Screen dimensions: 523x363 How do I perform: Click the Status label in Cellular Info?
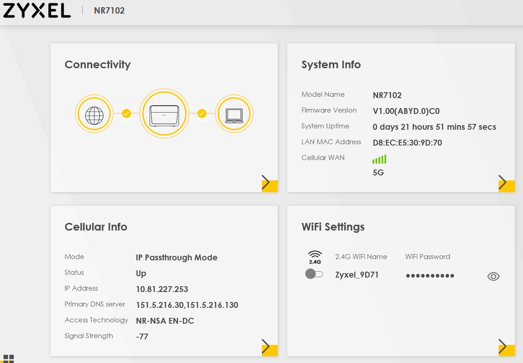[74, 273]
